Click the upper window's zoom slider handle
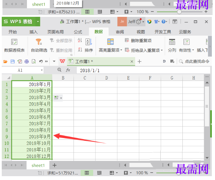The width and height of the screenshot is (215, 180). click(179, 12)
